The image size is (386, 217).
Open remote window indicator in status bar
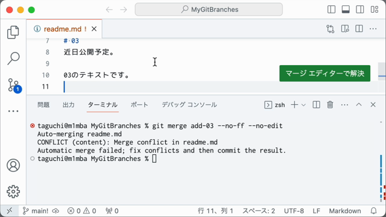coord(10,211)
